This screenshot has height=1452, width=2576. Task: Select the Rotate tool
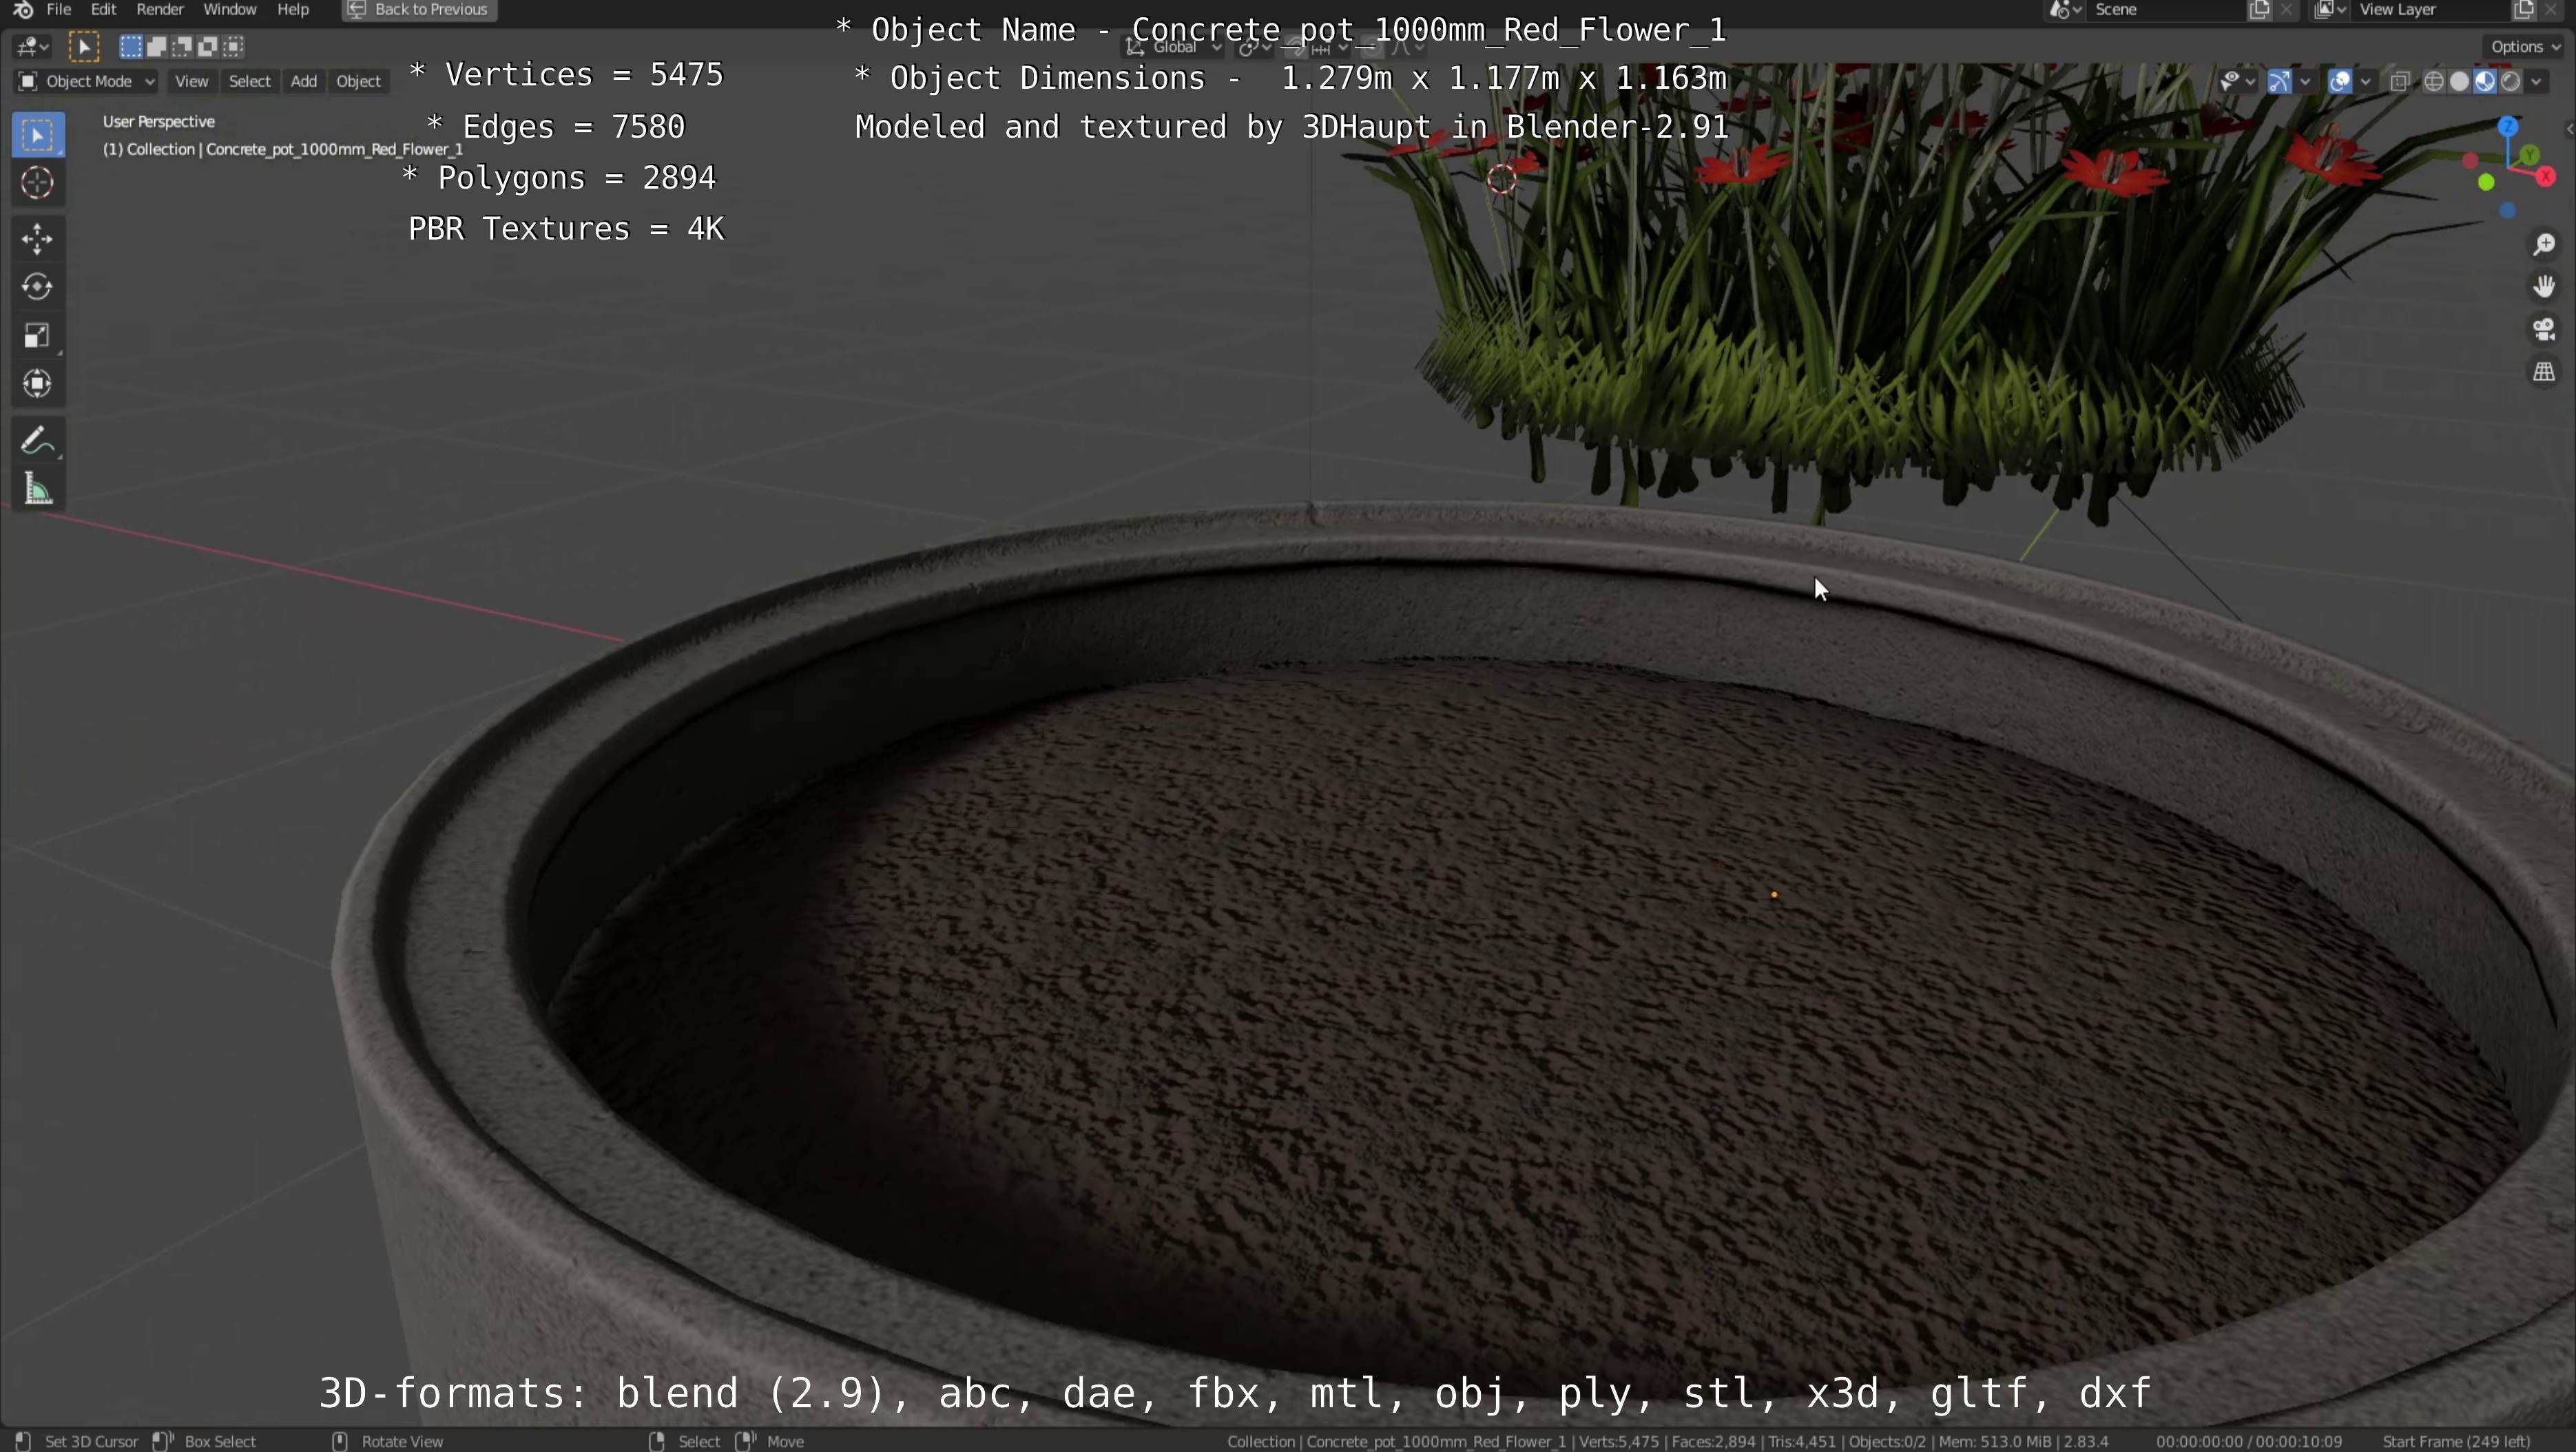(38, 287)
